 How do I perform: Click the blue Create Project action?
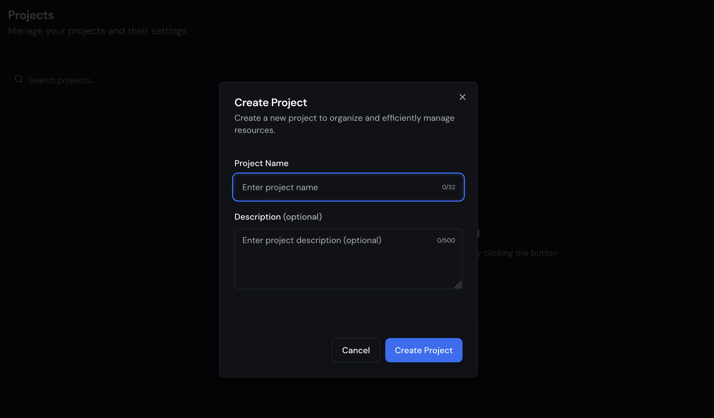(423, 350)
